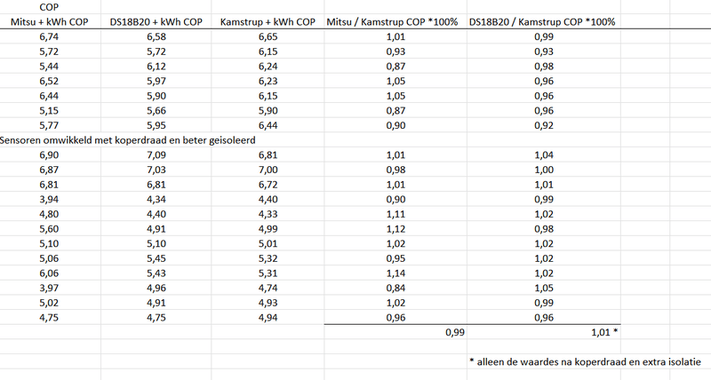Select the 'COP' title cell at top

click(x=49, y=7)
